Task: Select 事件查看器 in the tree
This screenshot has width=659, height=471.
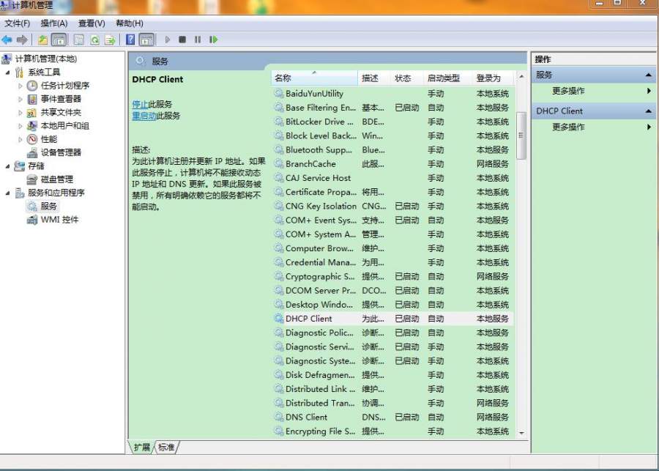Action: (61, 99)
